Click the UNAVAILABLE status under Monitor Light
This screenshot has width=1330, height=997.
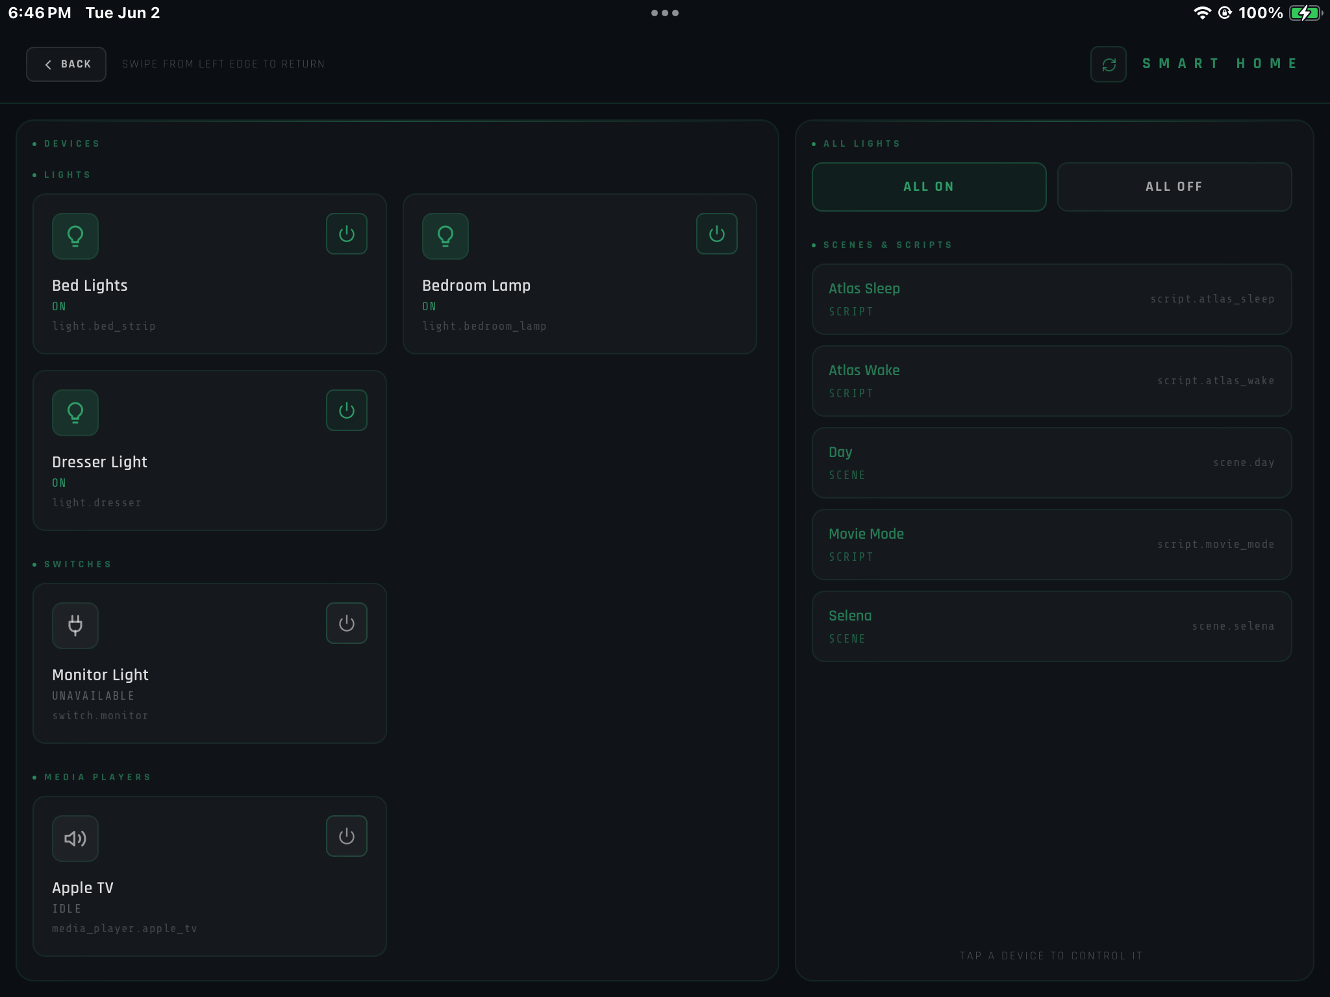click(94, 696)
